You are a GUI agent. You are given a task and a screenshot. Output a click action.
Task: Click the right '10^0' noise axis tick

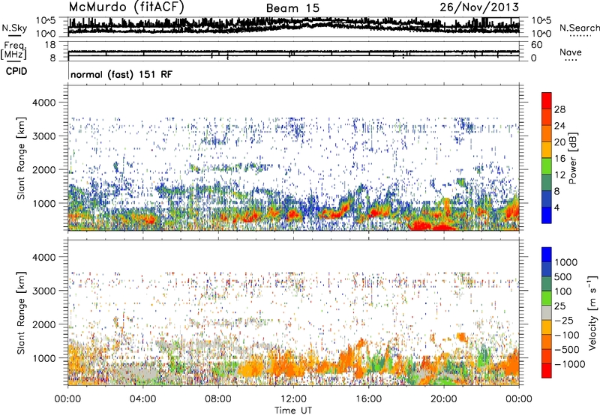point(541,34)
